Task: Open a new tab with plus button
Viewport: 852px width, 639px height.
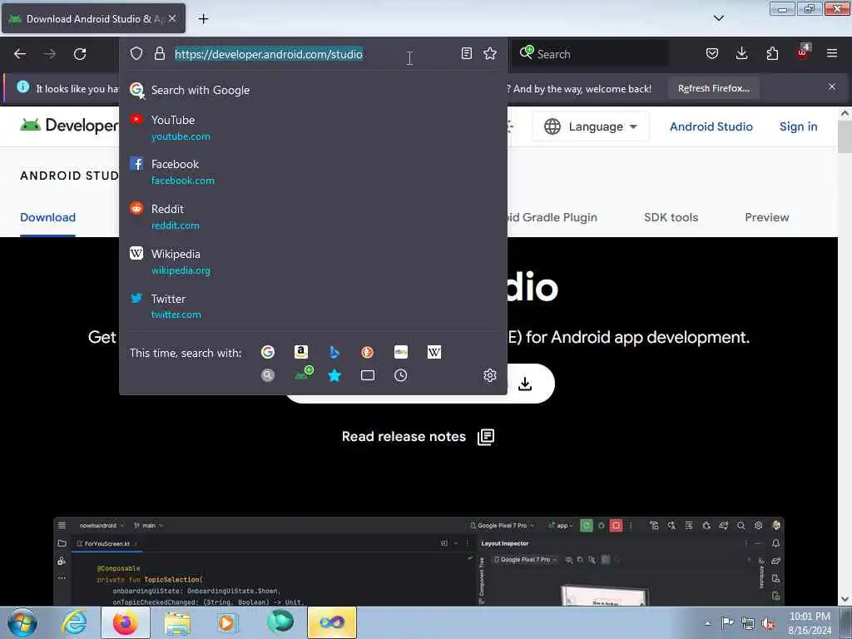Action: [x=203, y=19]
